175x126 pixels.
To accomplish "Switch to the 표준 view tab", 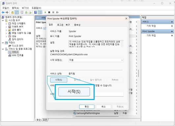I will click(45, 120).
